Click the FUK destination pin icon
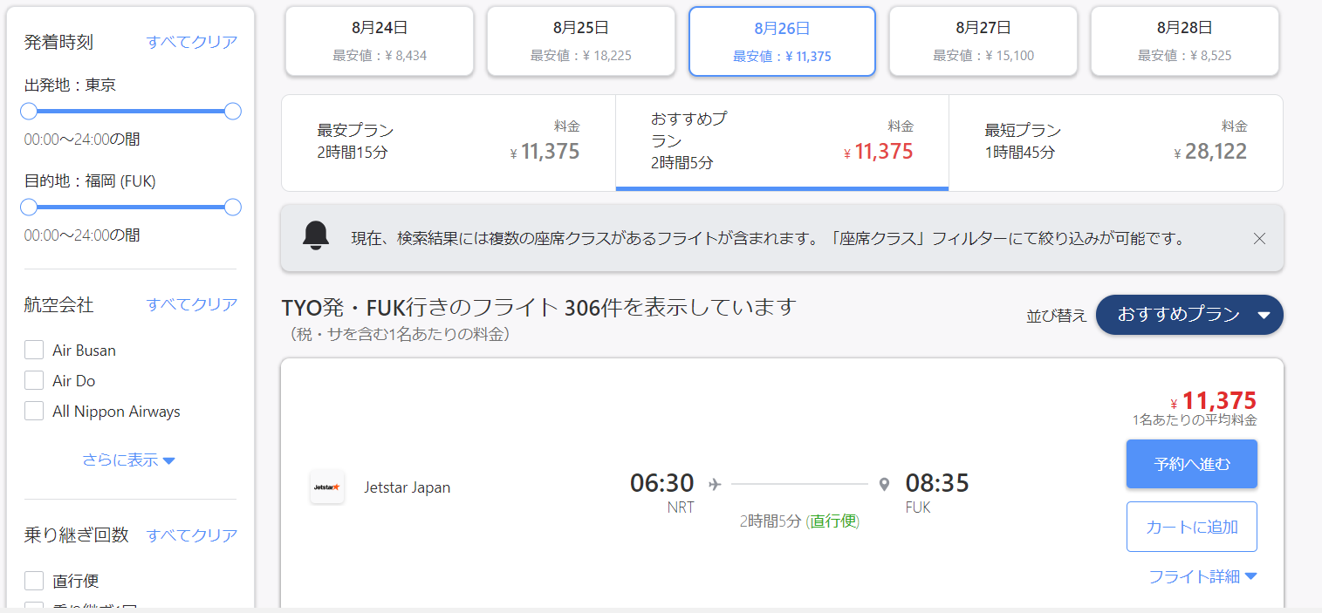This screenshot has width=1322, height=613. coord(884,484)
